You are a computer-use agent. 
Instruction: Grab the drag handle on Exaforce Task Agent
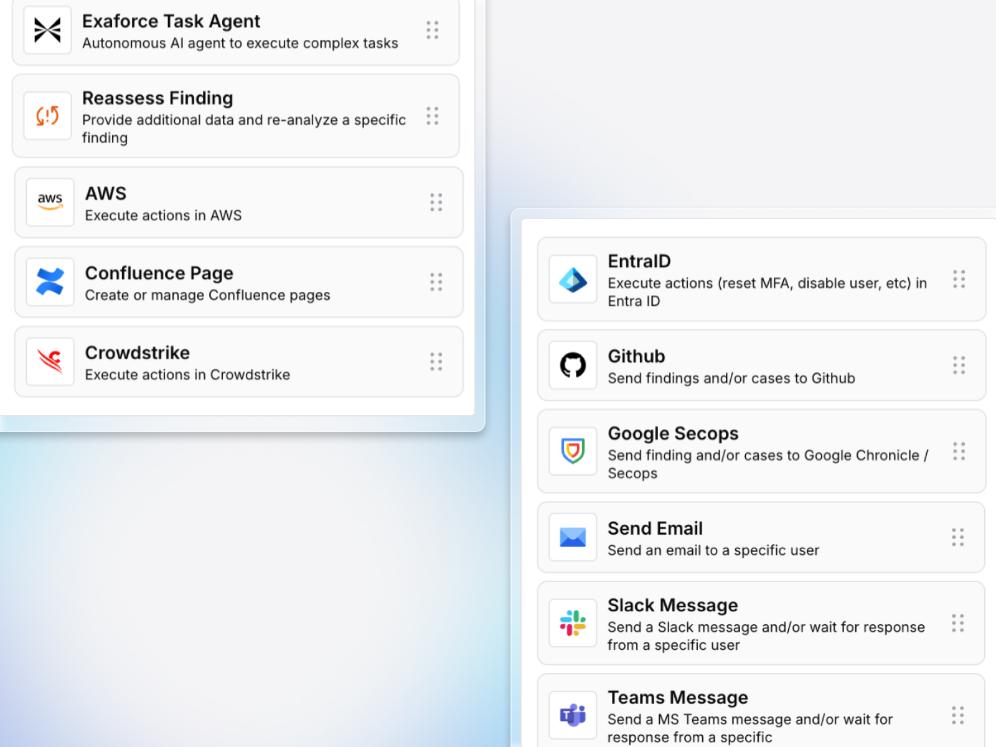click(x=433, y=30)
